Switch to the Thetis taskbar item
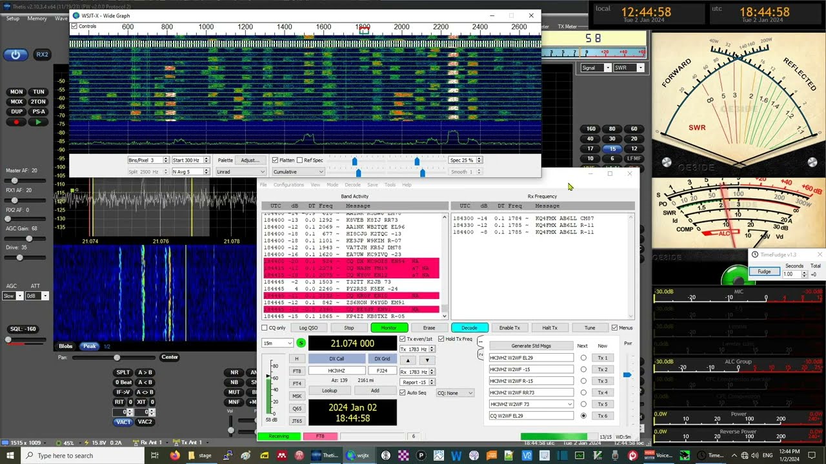The image size is (826, 464). coord(325,455)
